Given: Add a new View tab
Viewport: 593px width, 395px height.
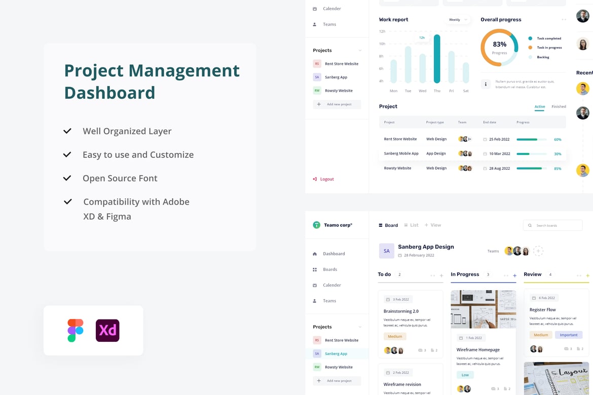Looking at the screenshot, I should coord(433,225).
